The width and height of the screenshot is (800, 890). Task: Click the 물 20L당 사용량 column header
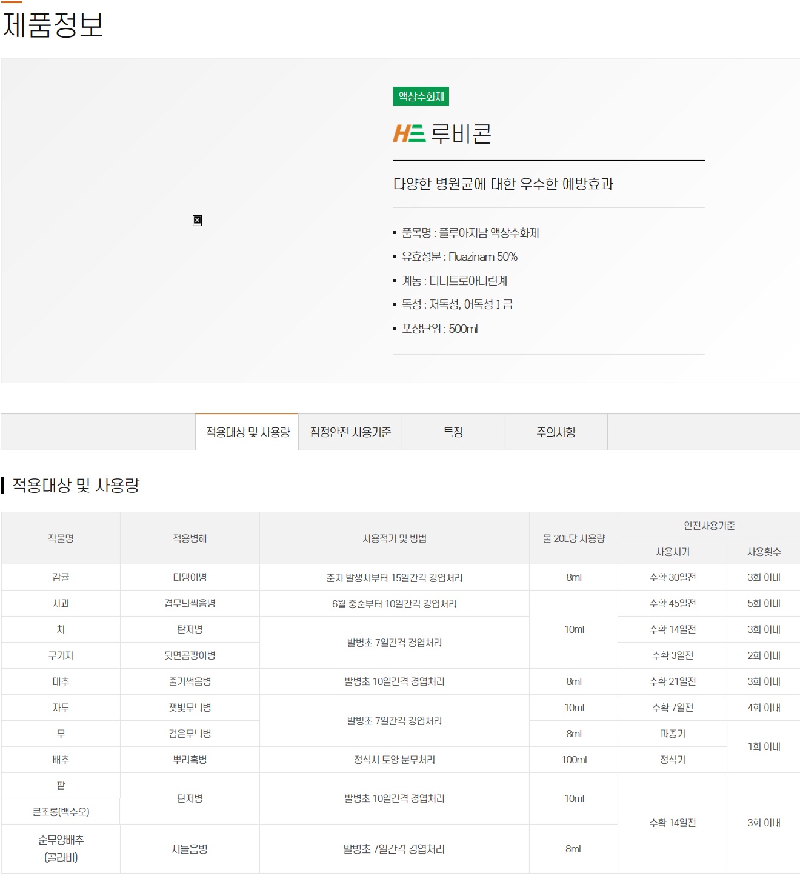[x=574, y=538]
